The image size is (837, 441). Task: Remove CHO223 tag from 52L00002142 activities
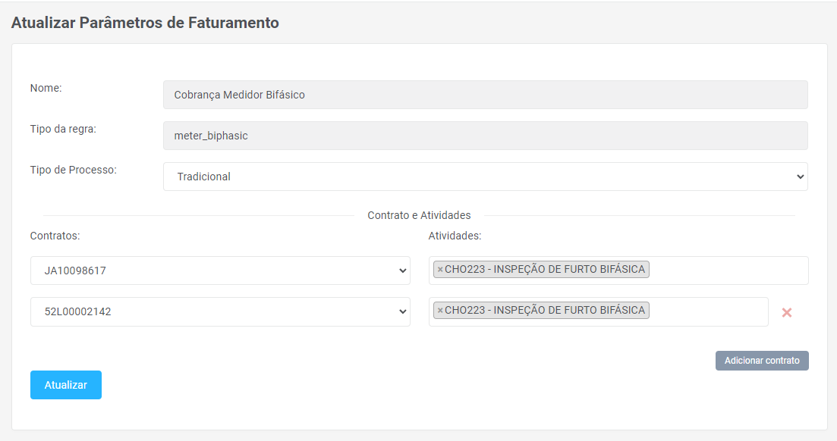pyautogui.click(x=440, y=311)
